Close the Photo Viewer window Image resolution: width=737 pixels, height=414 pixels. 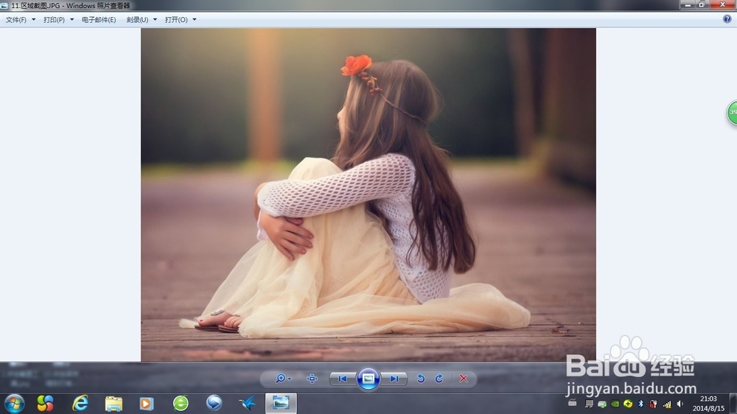pyautogui.click(x=723, y=4)
